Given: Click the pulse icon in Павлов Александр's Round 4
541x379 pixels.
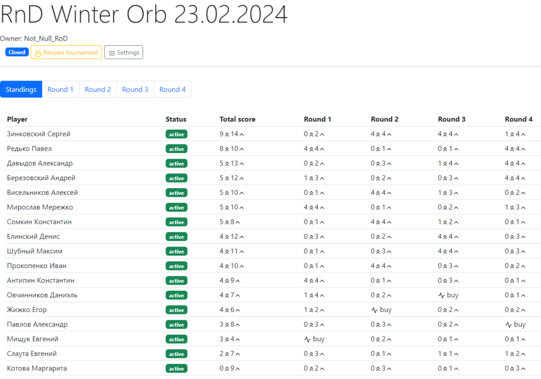Looking at the screenshot, I should (509, 324).
